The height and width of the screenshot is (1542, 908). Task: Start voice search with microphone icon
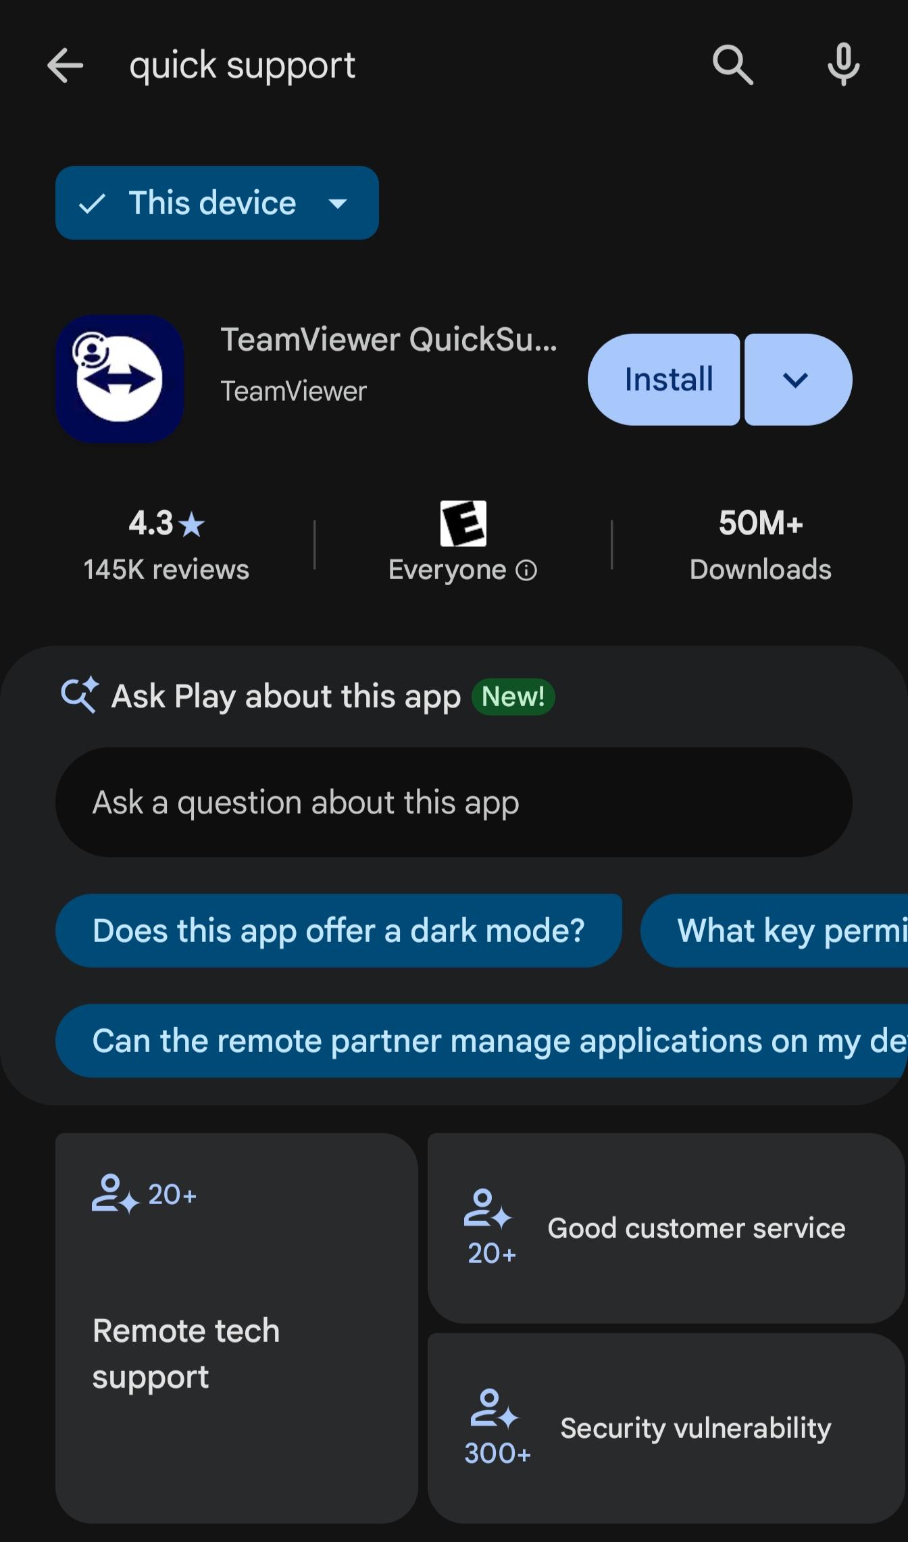[x=844, y=65]
